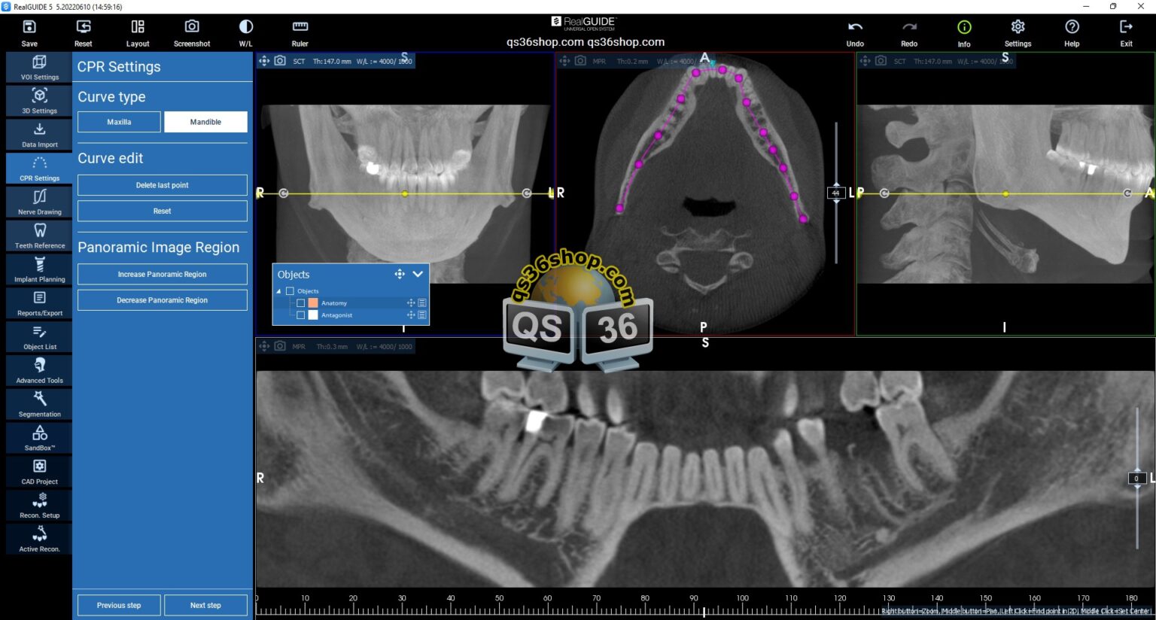Open the CPR Settings section
1156x620 pixels.
point(38,169)
